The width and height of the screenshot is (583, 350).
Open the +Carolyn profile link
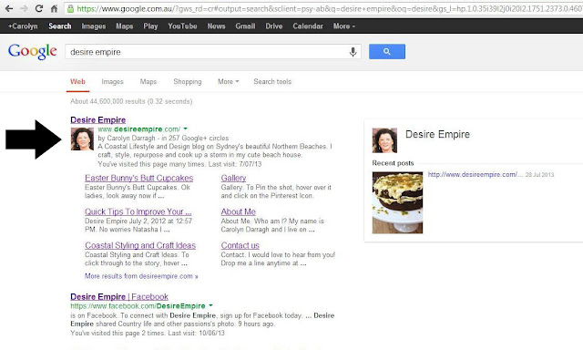point(23,26)
